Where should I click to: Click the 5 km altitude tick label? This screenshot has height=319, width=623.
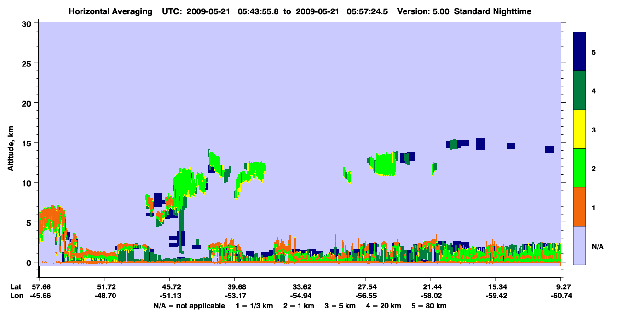click(x=30, y=222)
